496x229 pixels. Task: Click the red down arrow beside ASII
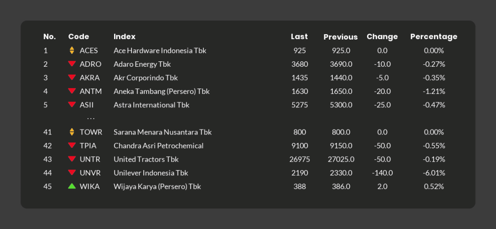[72, 105]
